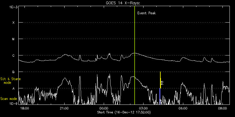This screenshot has width=235, height=117.
Task: Select the blue Scan mode interval bar
Action: pyautogui.click(x=160, y=96)
